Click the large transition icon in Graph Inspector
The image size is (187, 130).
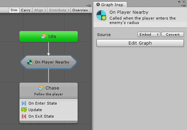[101, 15]
